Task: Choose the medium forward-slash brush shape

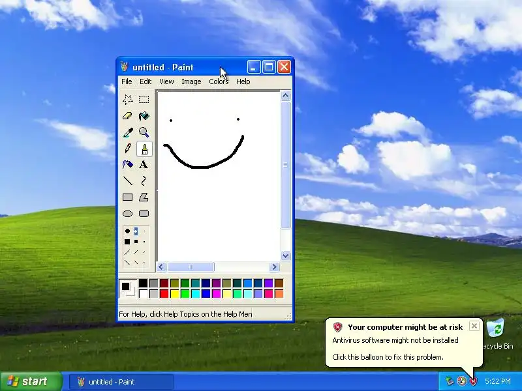Action: tap(136, 252)
